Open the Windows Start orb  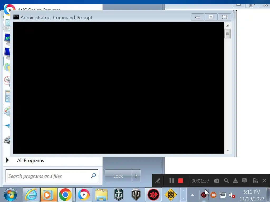coord(11,195)
